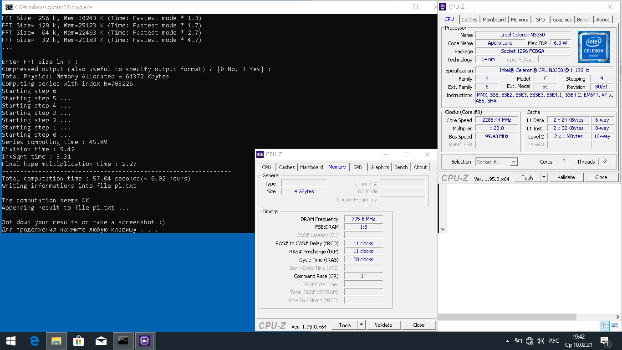The image size is (622, 350).
Task: Open the Mainboard tab in the Memory window
Action: (311, 167)
